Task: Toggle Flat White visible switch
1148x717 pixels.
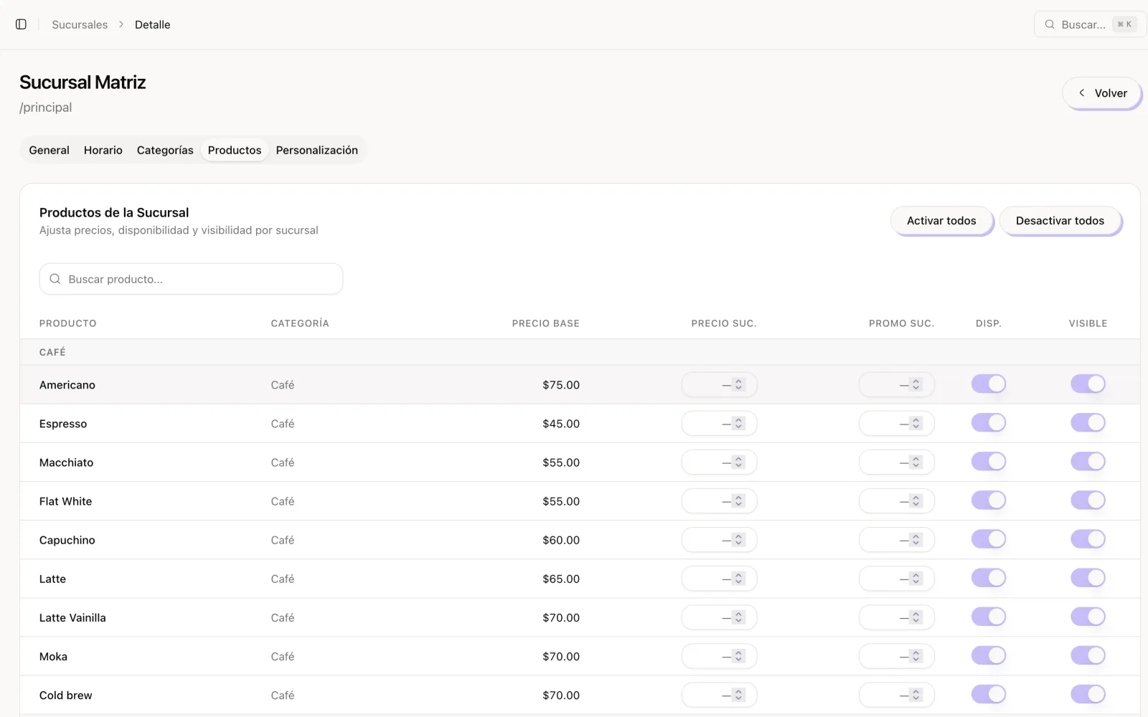Action: tap(1088, 500)
